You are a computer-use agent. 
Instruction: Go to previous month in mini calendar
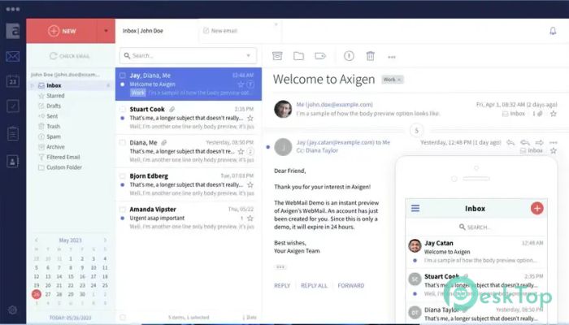coord(37,240)
